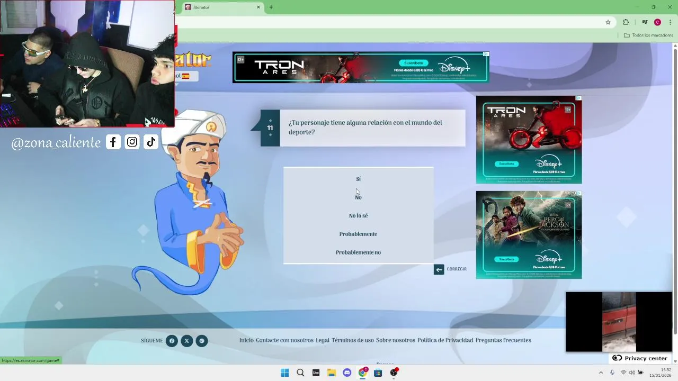Viewport: 678px width, 381px height.
Task: Show hidden system tray icons
Action: (601, 373)
